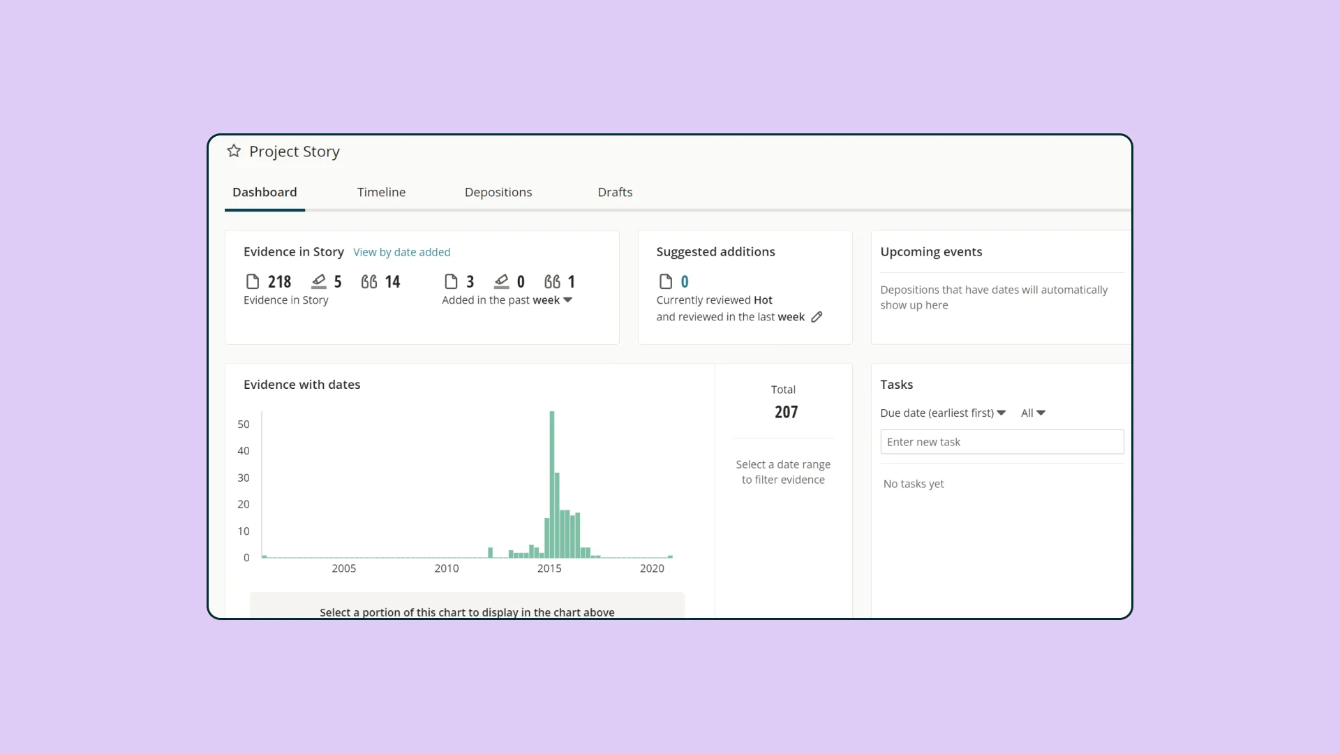Screen dimensions: 1340x754
Task: Select the Dashboard tab
Action: 265,192
